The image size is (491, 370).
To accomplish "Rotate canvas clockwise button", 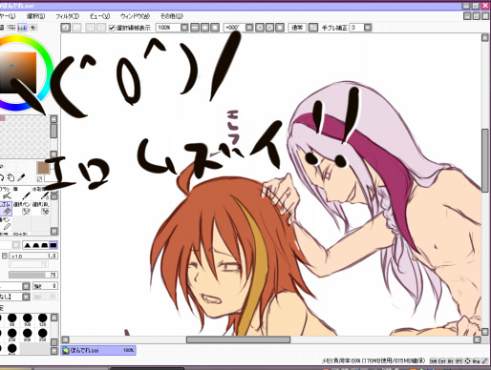I will [x=269, y=28].
